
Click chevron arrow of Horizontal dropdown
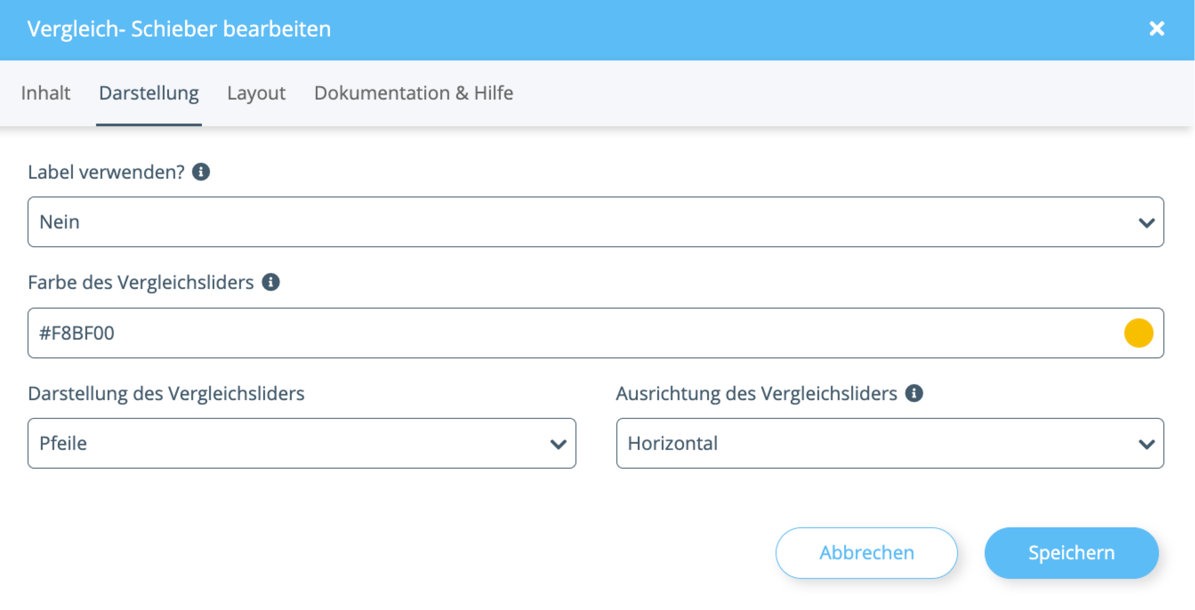[x=1146, y=445]
